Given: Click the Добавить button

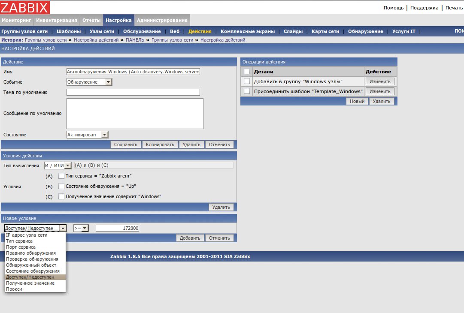Looking at the screenshot, I should [190, 238].
